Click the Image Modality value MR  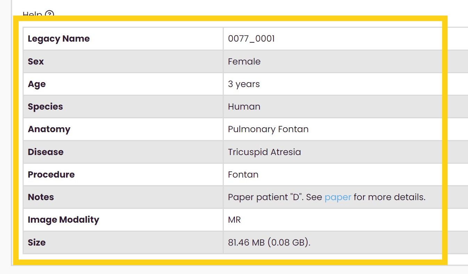234,220
